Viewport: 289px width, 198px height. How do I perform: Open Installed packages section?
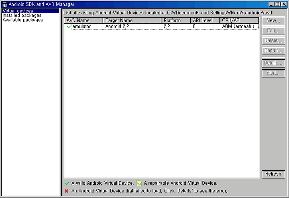tap(22, 15)
